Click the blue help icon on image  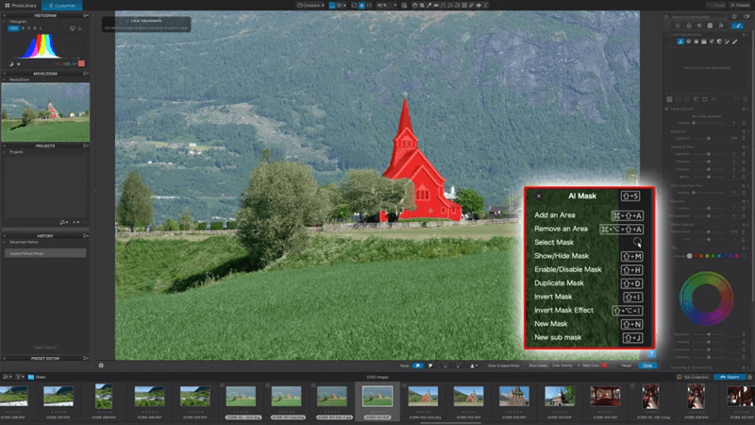pyautogui.click(x=651, y=353)
